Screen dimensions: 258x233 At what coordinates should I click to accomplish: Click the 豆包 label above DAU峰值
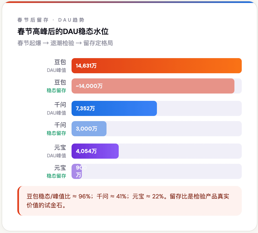pyautogui.click(x=60, y=62)
